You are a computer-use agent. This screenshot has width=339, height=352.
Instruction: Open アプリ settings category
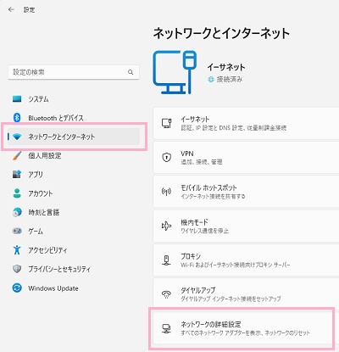(74, 175)
